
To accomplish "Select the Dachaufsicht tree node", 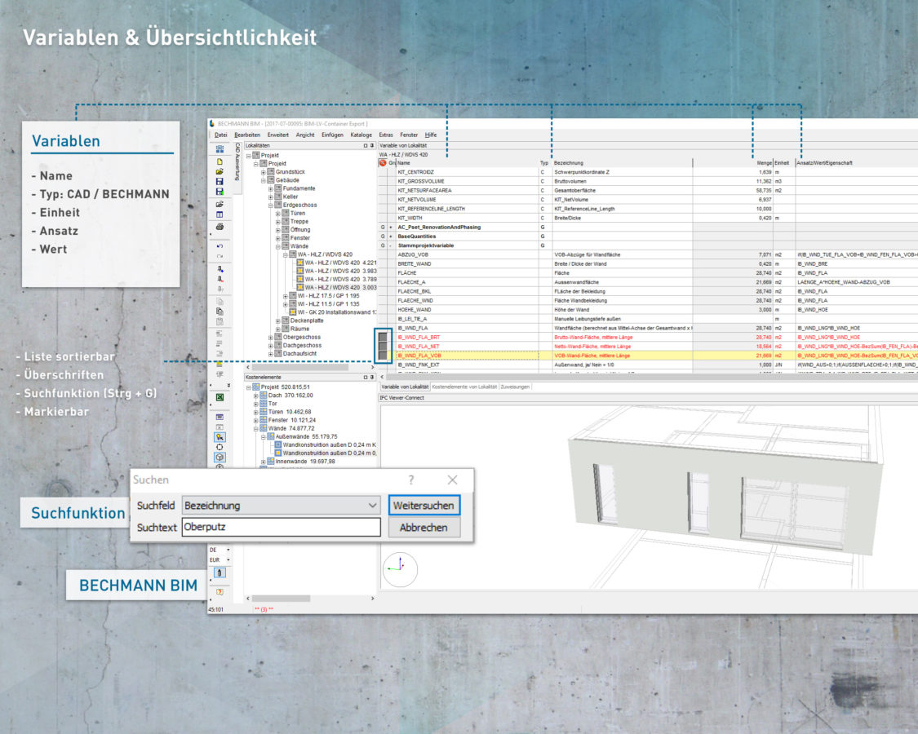I will point(295,353).
